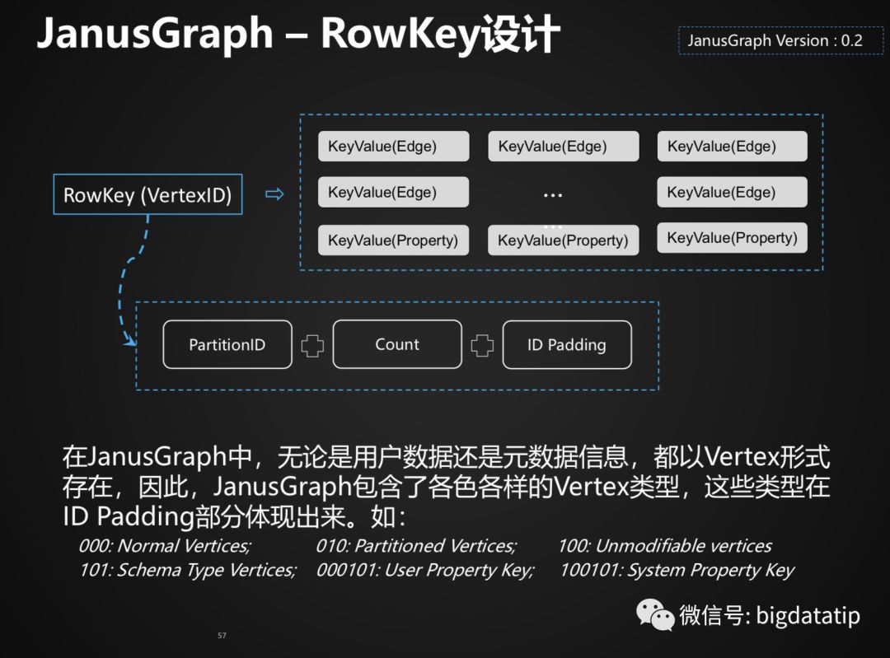Click the text '100101: System Property Key'

[x=677, y=570]
